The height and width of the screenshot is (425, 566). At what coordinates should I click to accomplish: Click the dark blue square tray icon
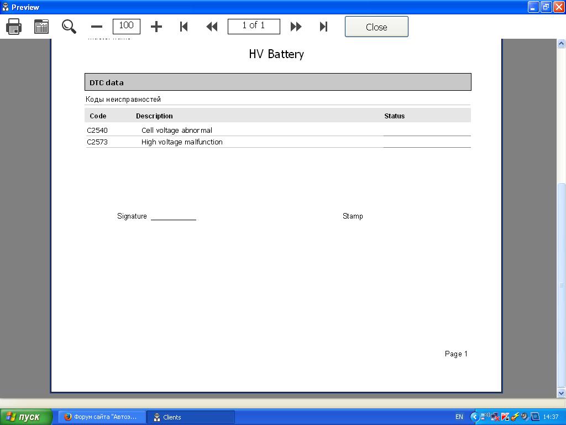(534, 417)
